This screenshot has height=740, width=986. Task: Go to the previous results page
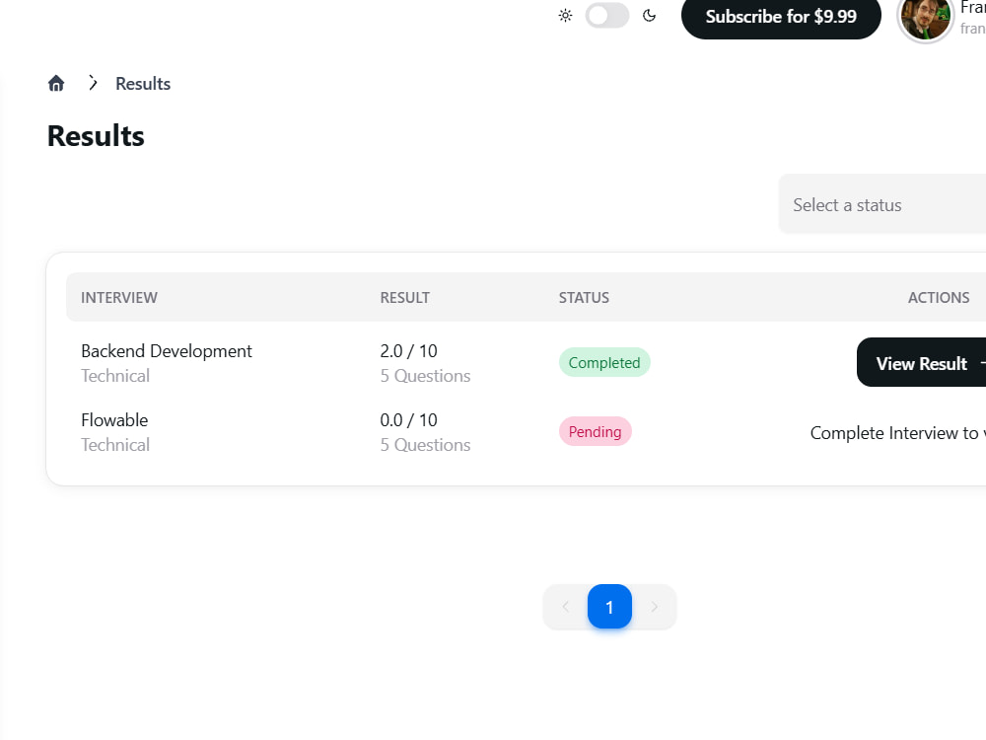pyautogui.click(x=565, y=607)
